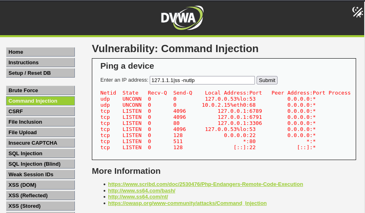Open Weak Session IDs page
The image size is (365, 213).
[x=40, y=175]
